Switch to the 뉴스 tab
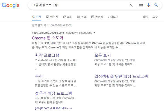The image size is (164, 111). point(82,17)
